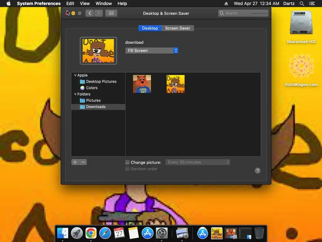The height and width of the screenshot is (242, 322).
Task: Launch Safari from the Dock
Action: [x=105, y=233]
